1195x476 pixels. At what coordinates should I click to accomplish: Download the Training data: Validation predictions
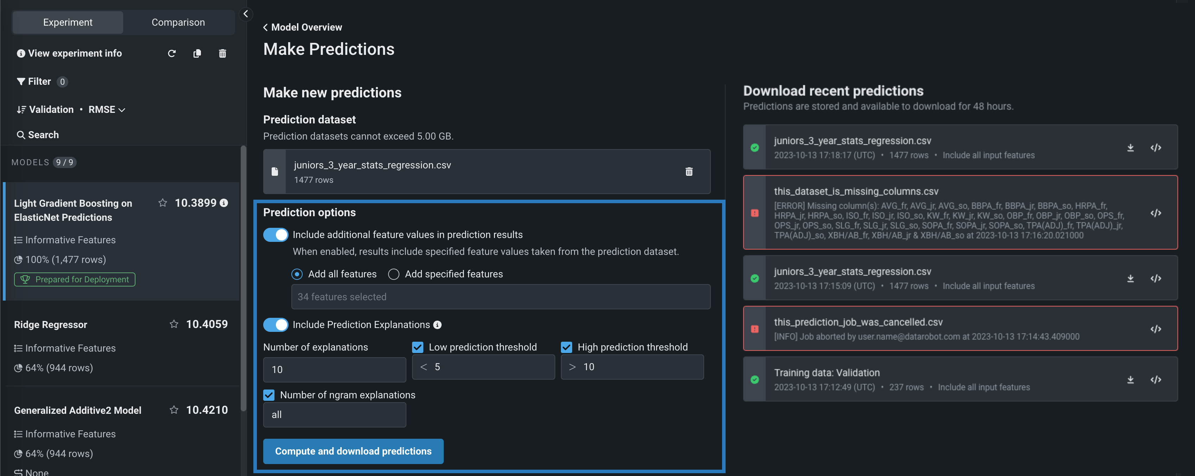point(1130,380)
